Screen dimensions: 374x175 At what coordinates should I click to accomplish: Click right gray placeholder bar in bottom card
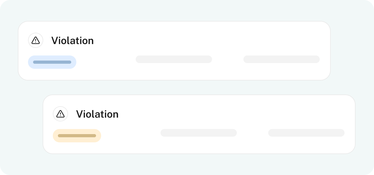pyautogui.click(x=306, y=133)
